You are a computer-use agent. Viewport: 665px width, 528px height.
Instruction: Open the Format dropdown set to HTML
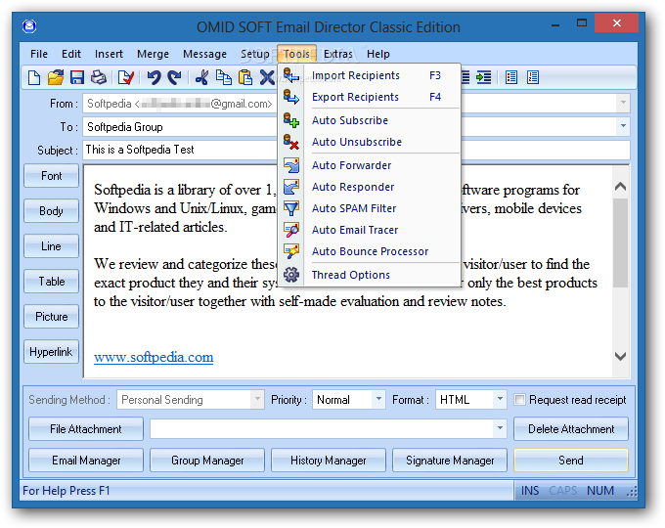(470, 400)
